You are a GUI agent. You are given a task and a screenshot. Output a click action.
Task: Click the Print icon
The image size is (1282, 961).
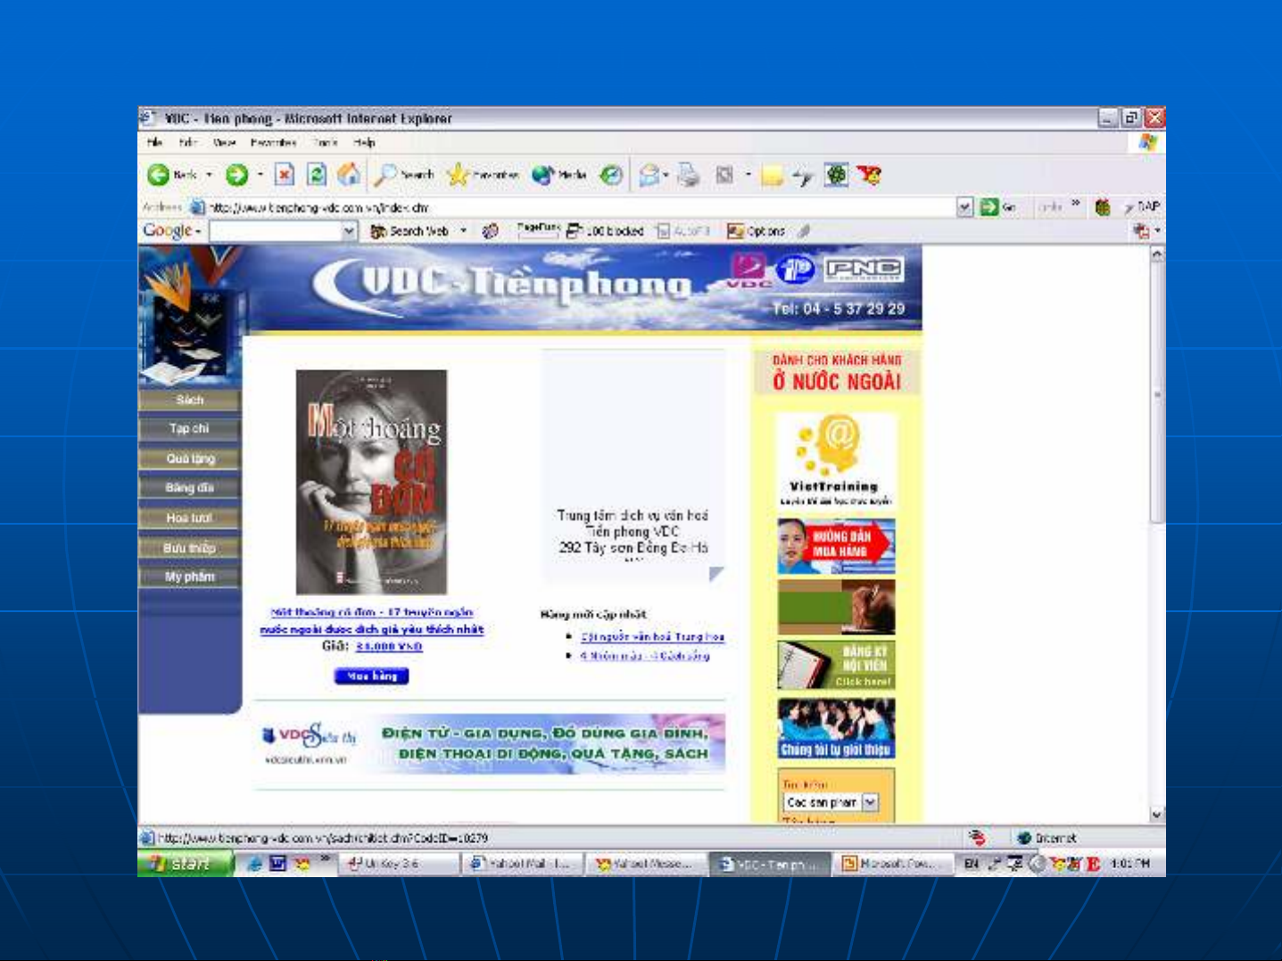(x=688, y=175)
